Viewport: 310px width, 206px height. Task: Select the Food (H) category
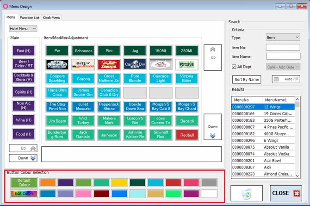point(24,134)
